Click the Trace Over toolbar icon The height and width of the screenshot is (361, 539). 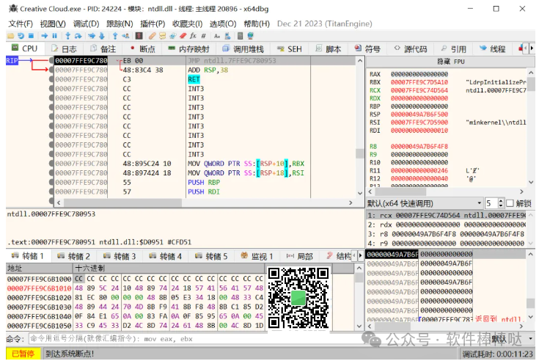pos(102,36)
